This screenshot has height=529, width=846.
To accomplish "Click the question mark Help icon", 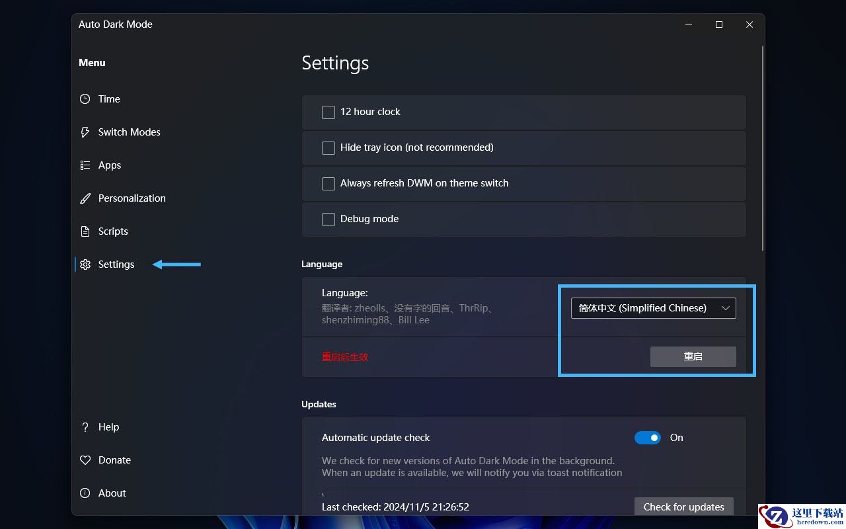I will click(85, 427).
